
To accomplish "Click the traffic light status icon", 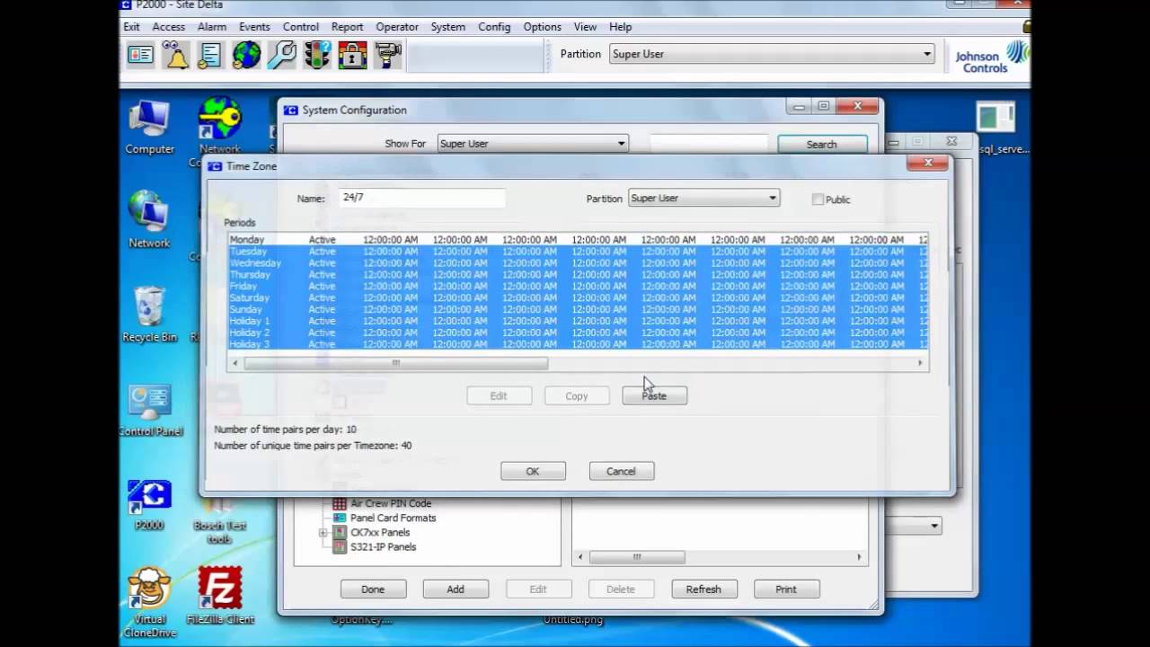I will point(317,55).
